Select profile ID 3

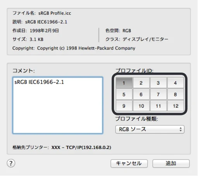click(158, 83)
